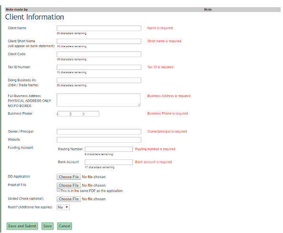
Task: Click the 'Name is required.' error text
Action: (160, 28)
